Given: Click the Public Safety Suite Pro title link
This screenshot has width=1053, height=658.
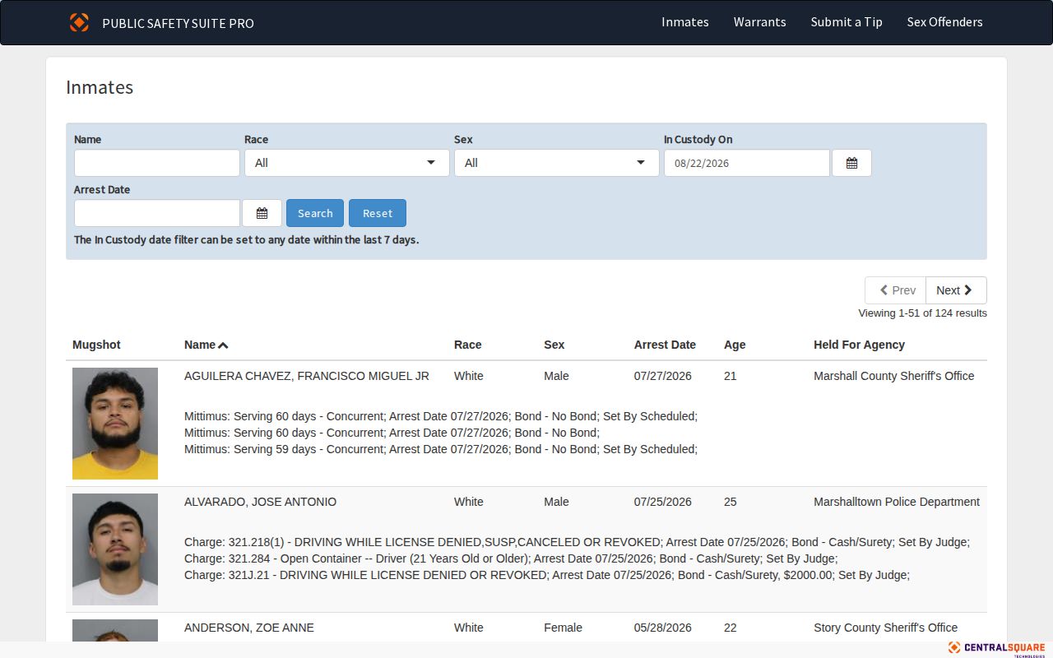Looking at the screenshot, I should (x=178, y=23).
